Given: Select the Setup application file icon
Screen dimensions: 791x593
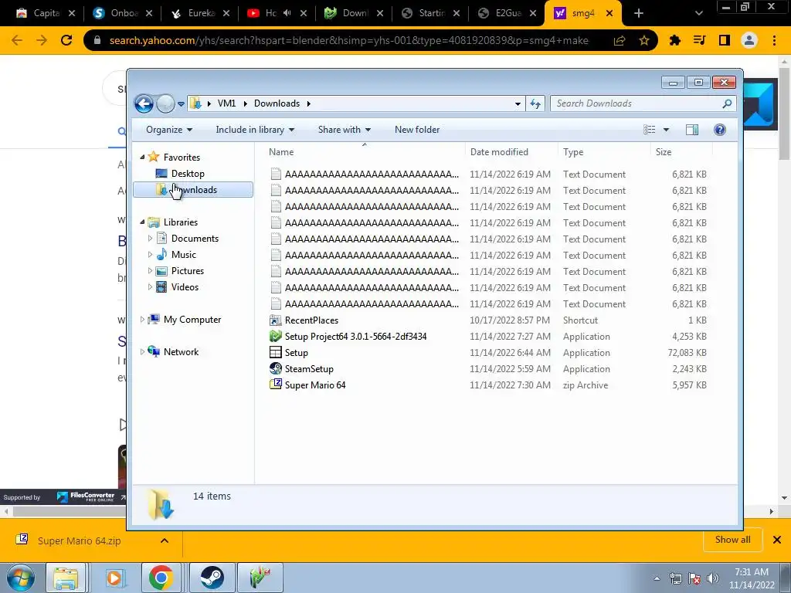Looking at the screenshot, I should click(x=276, y=352).
